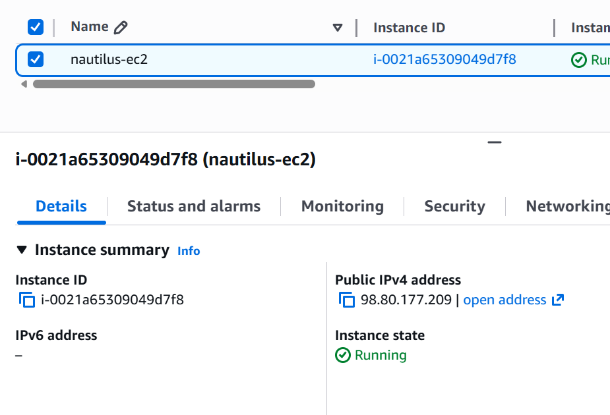
Task: Select the Security tab
Action: click(x=454, y=206)
